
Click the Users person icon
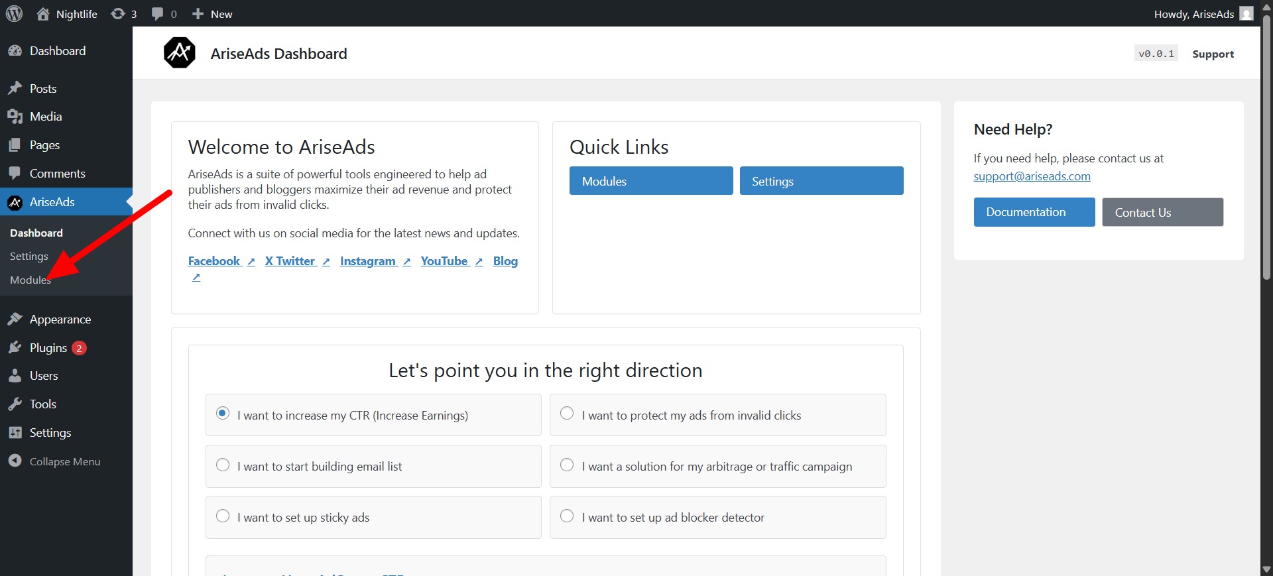pyautogui.click(x=15, y=376)
